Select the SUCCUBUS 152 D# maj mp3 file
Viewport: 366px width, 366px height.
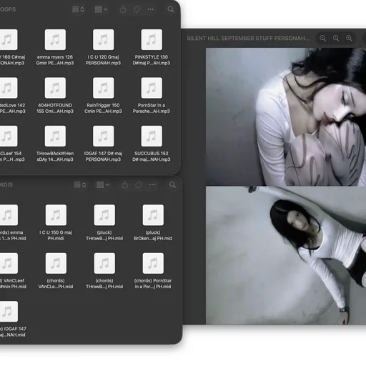[x=152, y=144]
